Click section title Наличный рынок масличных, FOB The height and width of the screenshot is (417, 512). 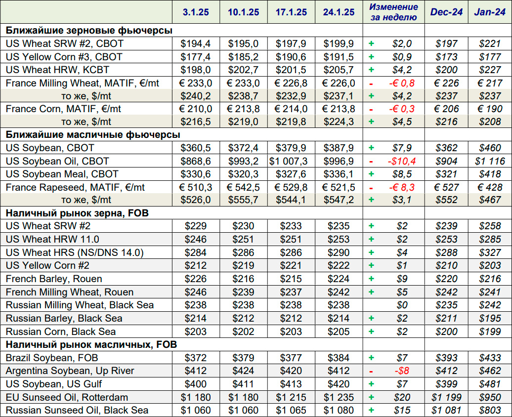click(91, 344)
